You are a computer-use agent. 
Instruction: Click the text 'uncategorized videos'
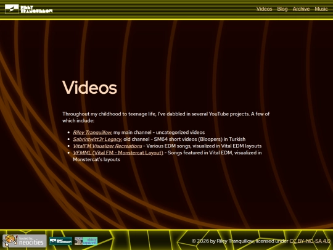[x=180, y=133]
